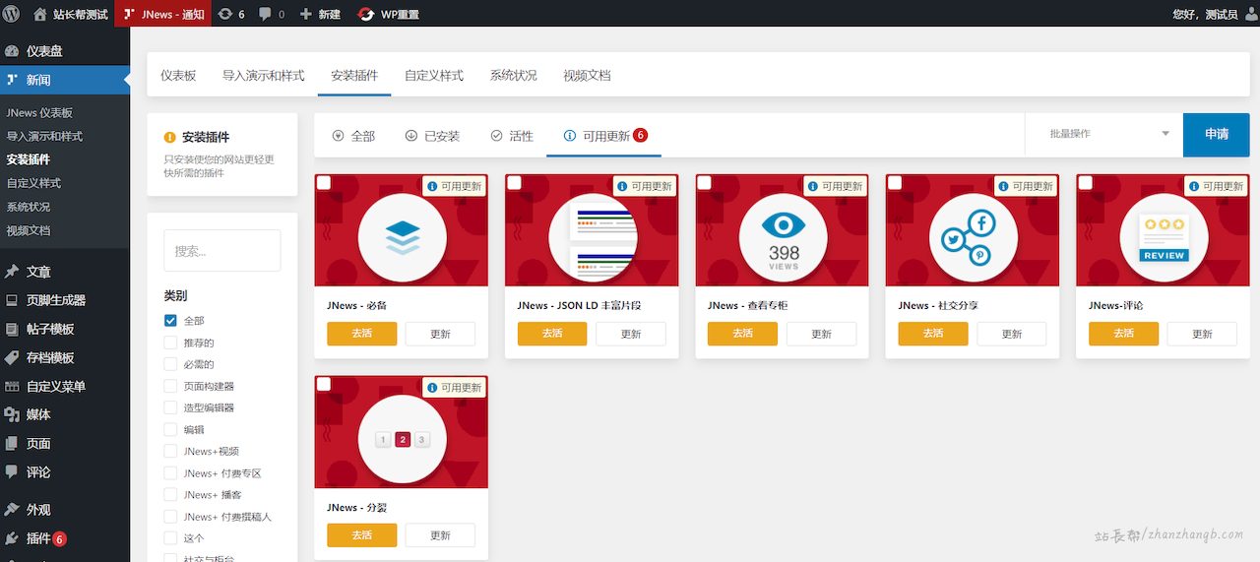Click the JNews - 必备 layers icon
Viewport: 1260px width, 562px height.
(x=402, y=238)
